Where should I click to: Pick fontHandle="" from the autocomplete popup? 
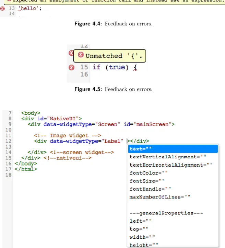pyautogui.click(x=173, y=189)
